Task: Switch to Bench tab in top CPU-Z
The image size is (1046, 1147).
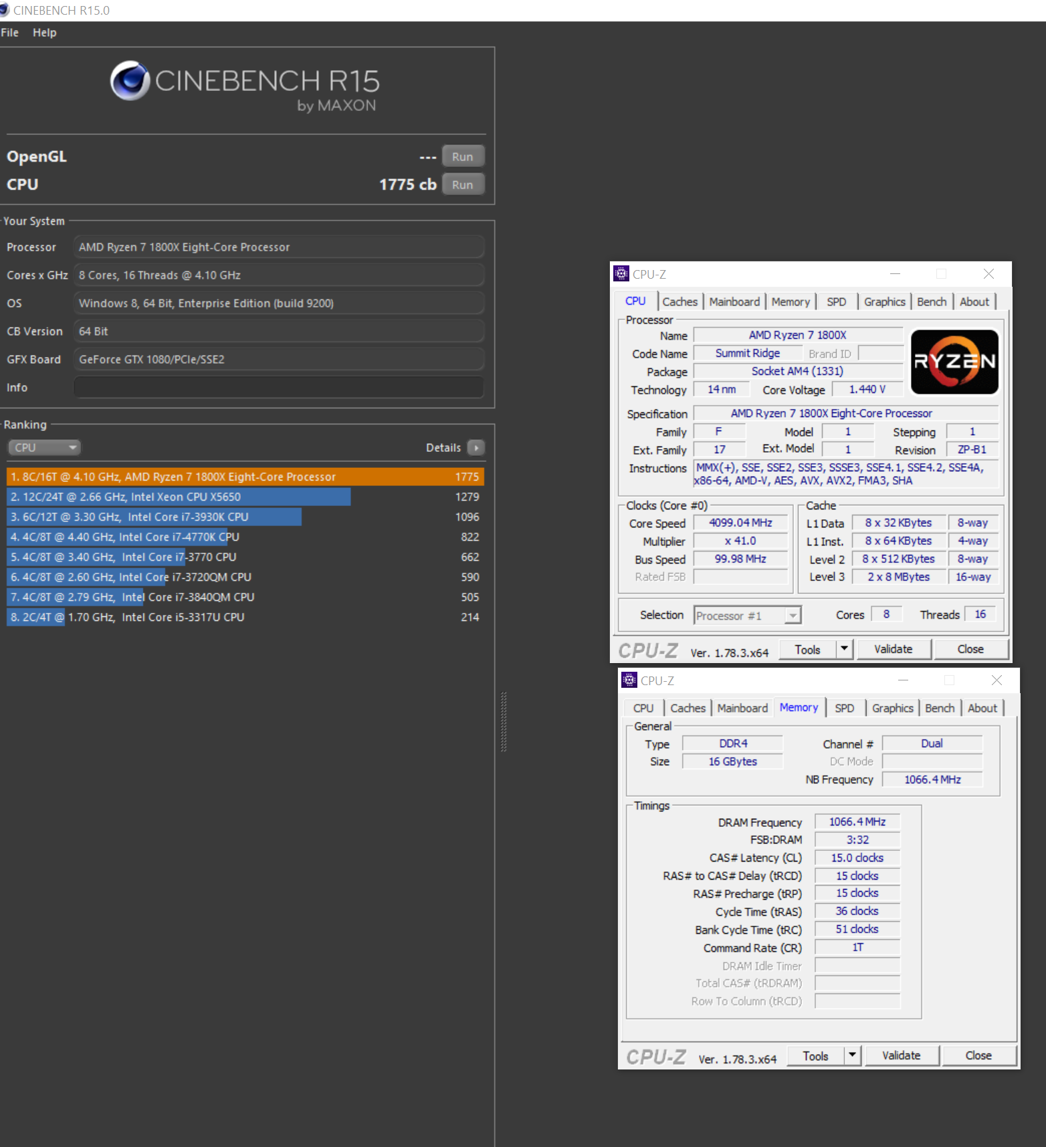Action: (932, 301)
